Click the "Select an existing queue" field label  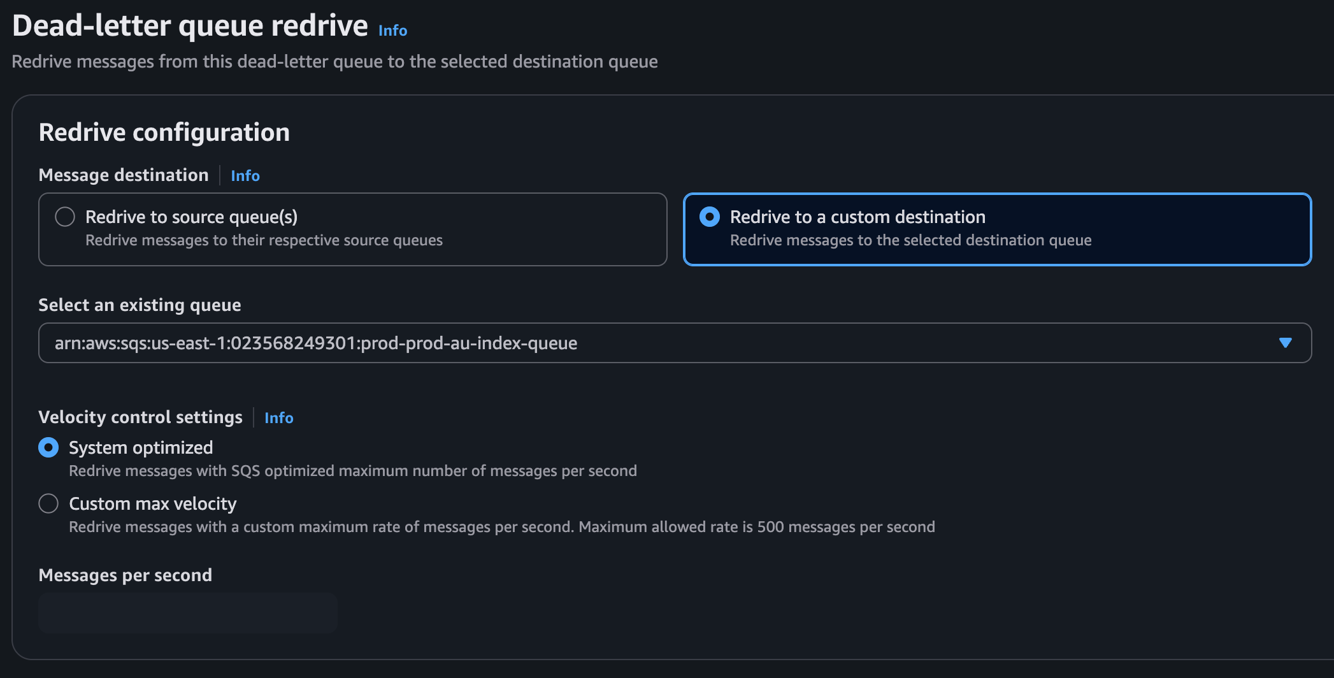click(140, 305)
